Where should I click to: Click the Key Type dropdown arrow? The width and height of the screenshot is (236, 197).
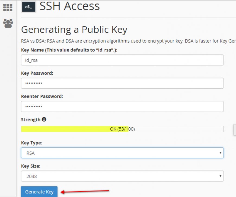pos(220,153)
